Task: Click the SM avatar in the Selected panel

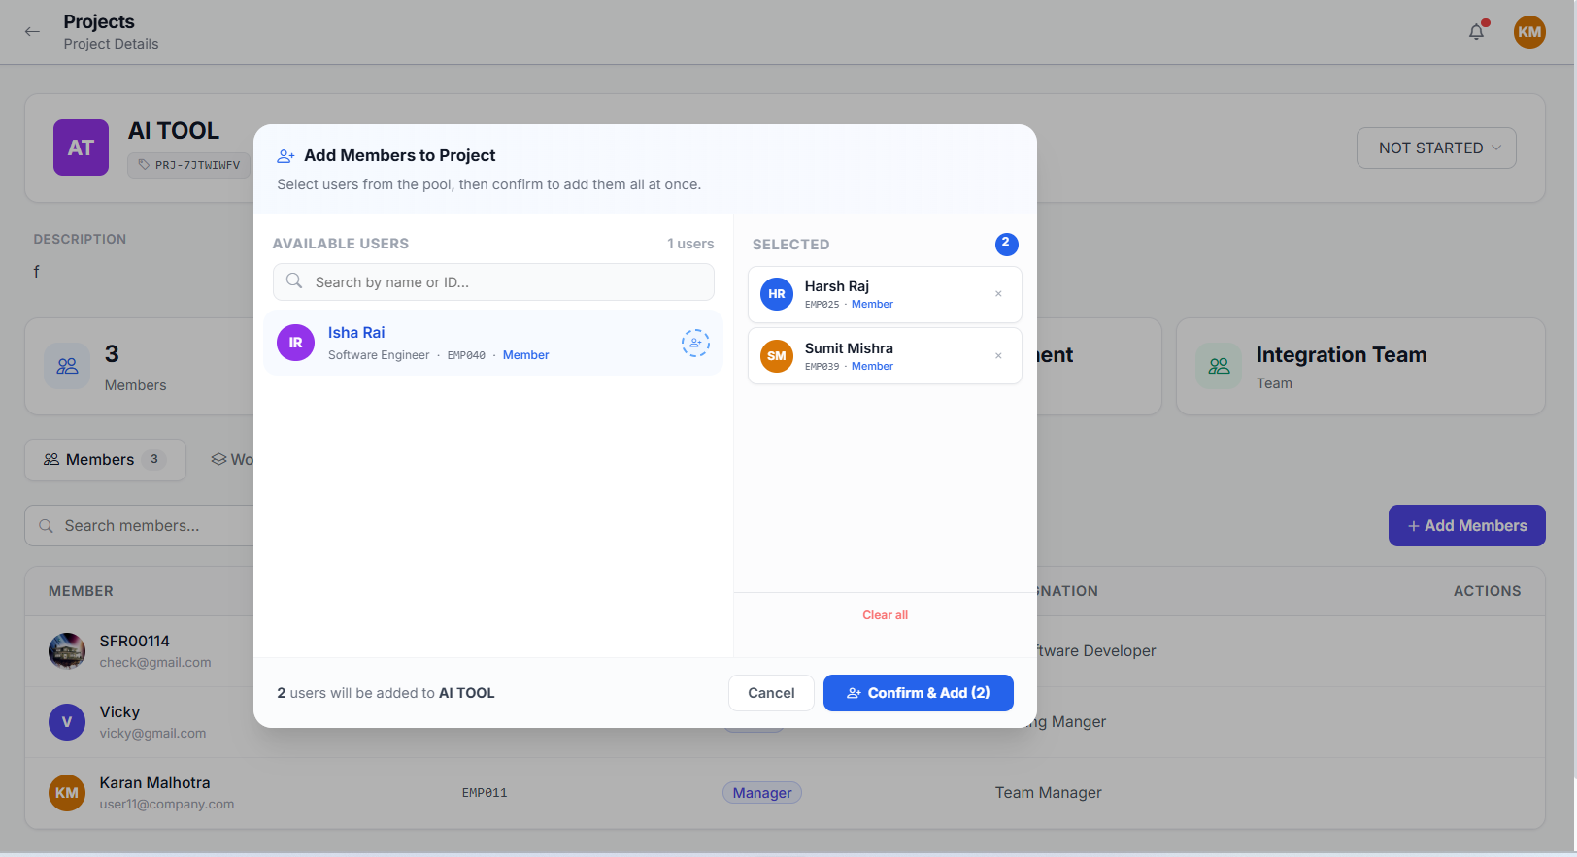Action: (x=777, y=356)
